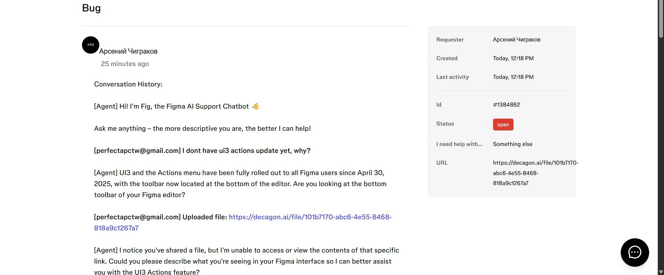Click the author name Арсений Чиграков next to the avatar
664x275 pixels.
pos(128,51)
